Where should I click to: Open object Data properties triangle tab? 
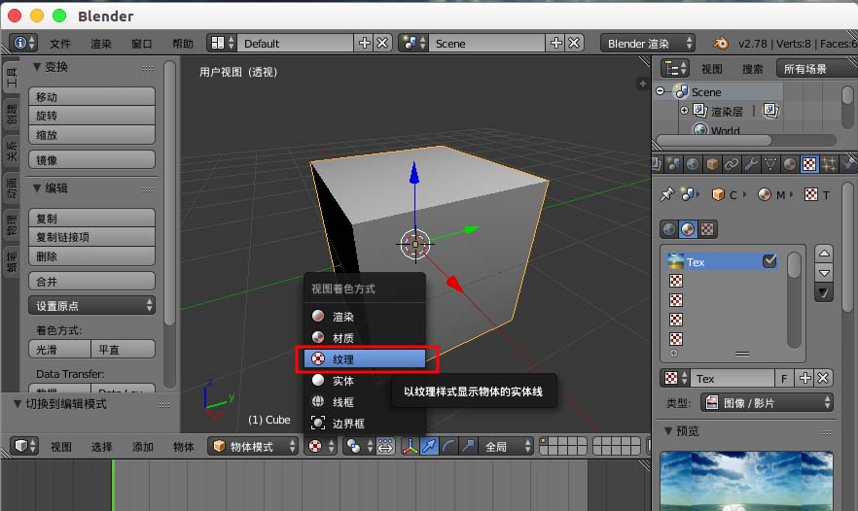[770, 164]
